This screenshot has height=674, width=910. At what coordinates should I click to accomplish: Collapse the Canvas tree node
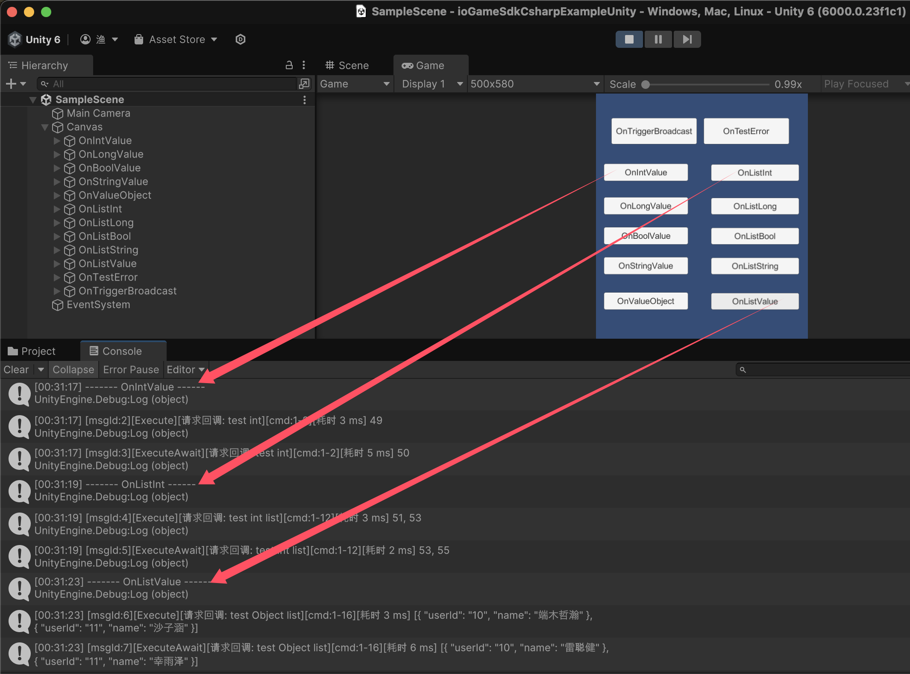[45, 127]
